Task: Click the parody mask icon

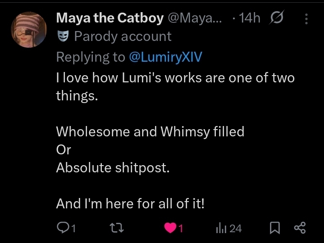Action: [x=63, y=36]
